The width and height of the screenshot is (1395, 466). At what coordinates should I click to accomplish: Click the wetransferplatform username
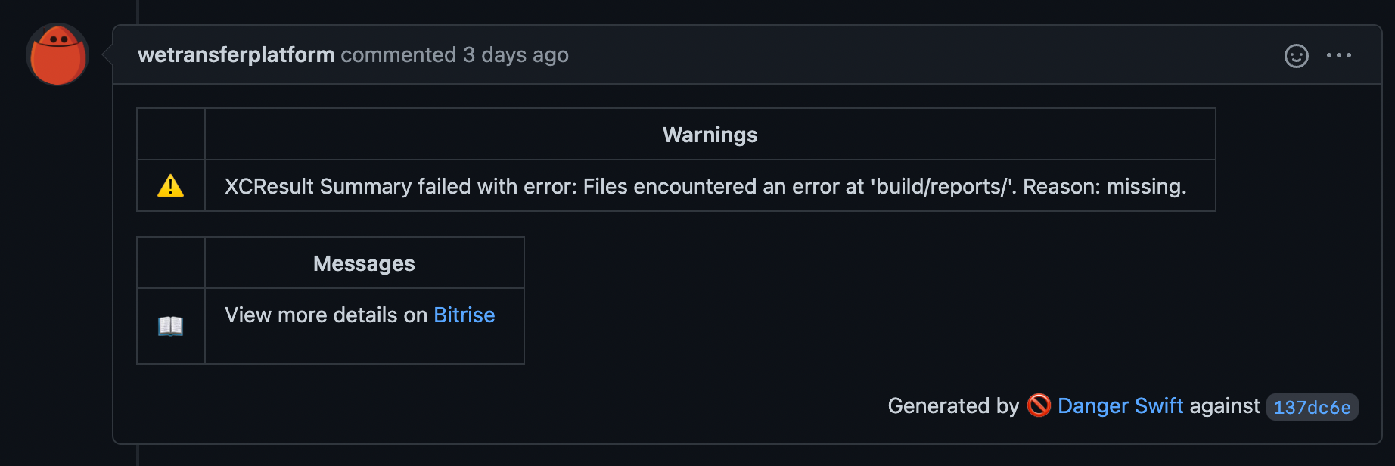point(235,54)
